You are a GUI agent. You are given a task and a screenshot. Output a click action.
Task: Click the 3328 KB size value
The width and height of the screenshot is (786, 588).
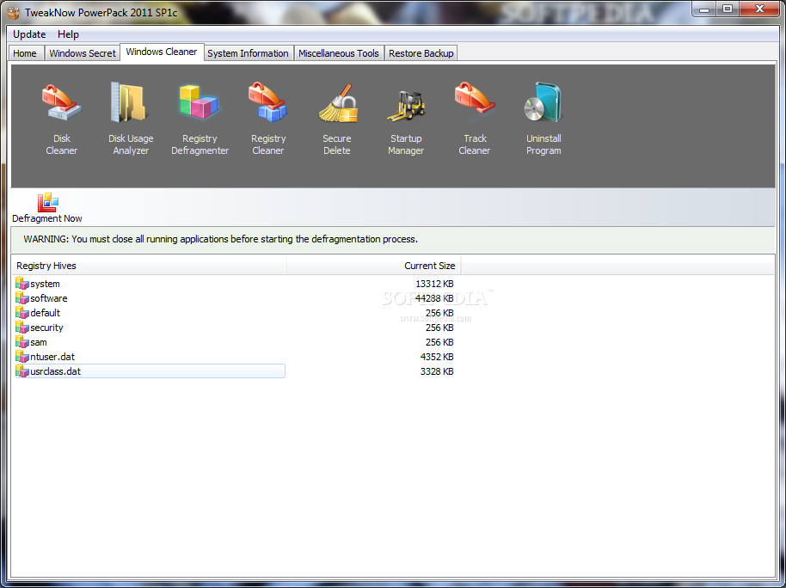[437, 371]
